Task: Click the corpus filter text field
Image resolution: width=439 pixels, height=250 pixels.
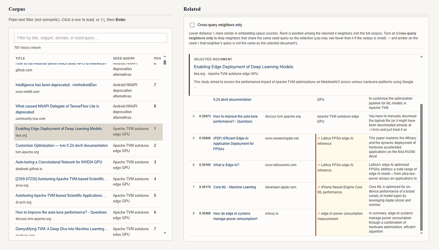Action: coord(90,38)
